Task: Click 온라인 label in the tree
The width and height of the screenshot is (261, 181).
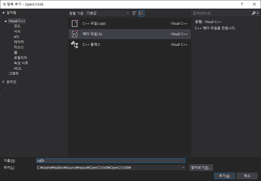Action: pyautogui.click(x=11, y=82)
